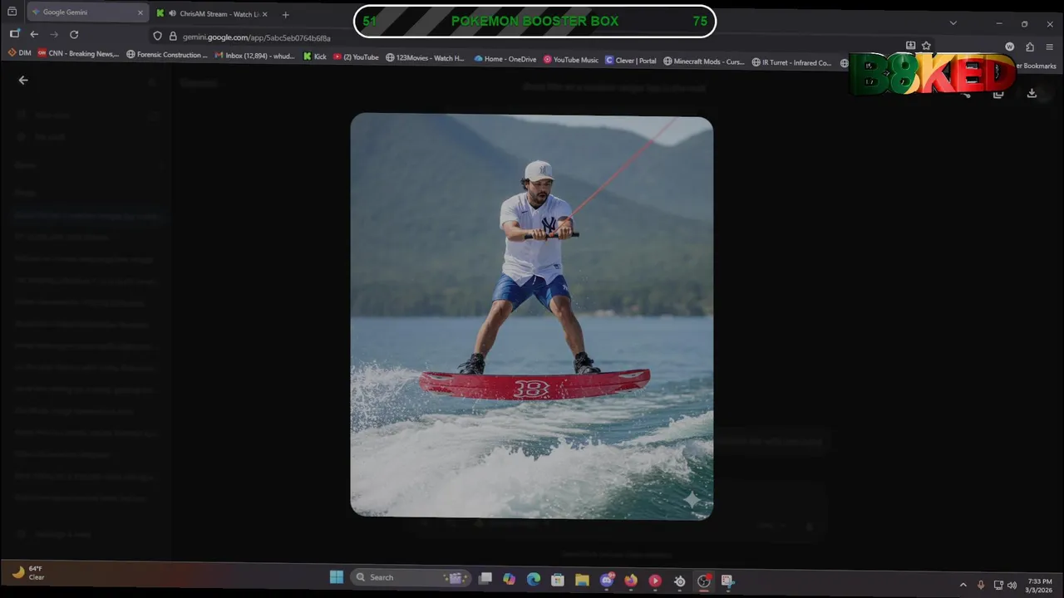Mute audio on ChrisAM Stream tab
This screenshot has width=1064, height=598.
[x=172, y=13]
